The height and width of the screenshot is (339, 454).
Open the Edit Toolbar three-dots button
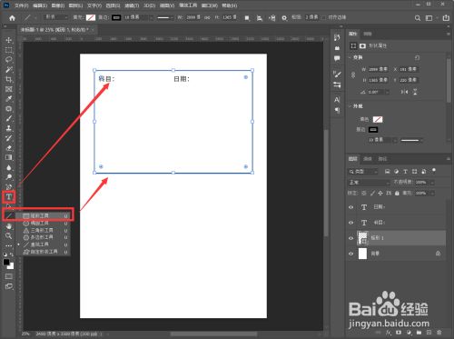point(9,245)
